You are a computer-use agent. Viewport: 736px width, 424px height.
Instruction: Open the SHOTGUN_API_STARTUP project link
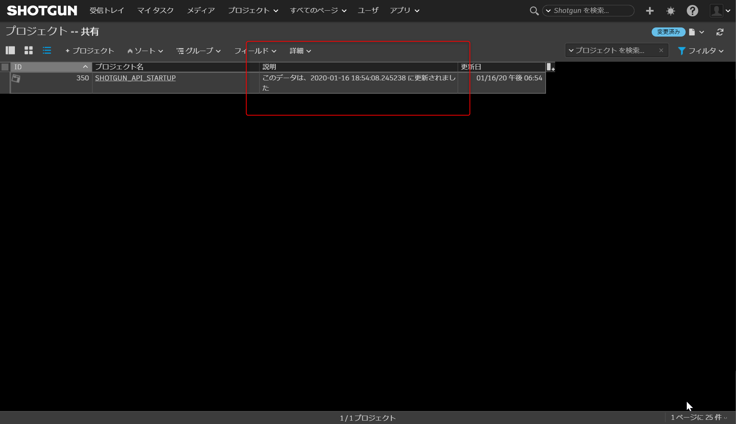[135, 78]
